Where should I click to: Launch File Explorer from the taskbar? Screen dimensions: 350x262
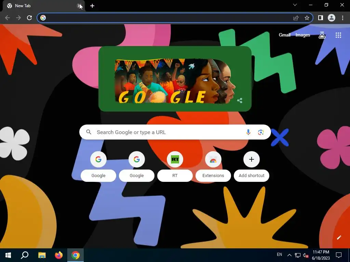(42, 255)
